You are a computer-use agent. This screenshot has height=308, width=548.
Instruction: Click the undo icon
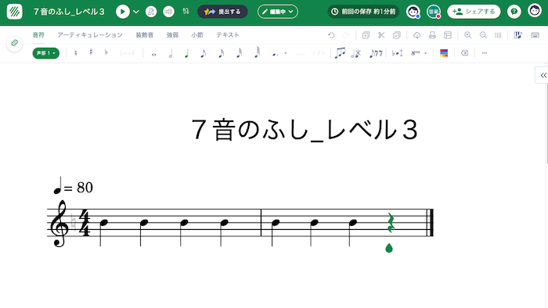(331, 35)
